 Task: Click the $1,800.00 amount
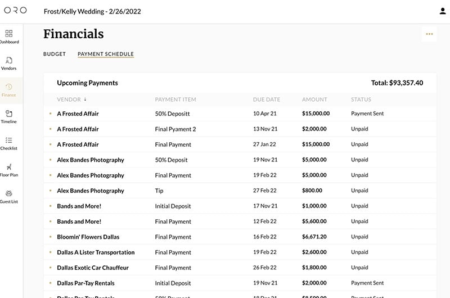pos(314,267)
